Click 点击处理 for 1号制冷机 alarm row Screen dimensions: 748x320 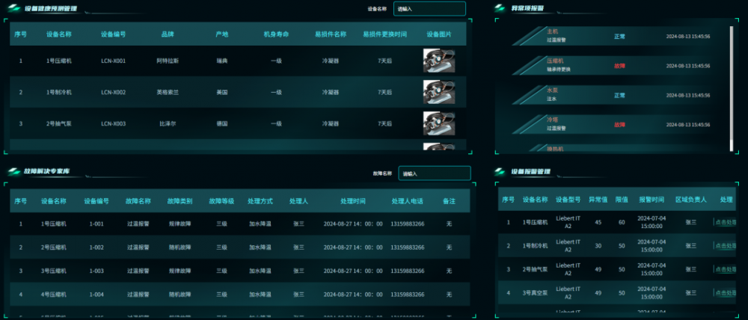click(725, 245)
